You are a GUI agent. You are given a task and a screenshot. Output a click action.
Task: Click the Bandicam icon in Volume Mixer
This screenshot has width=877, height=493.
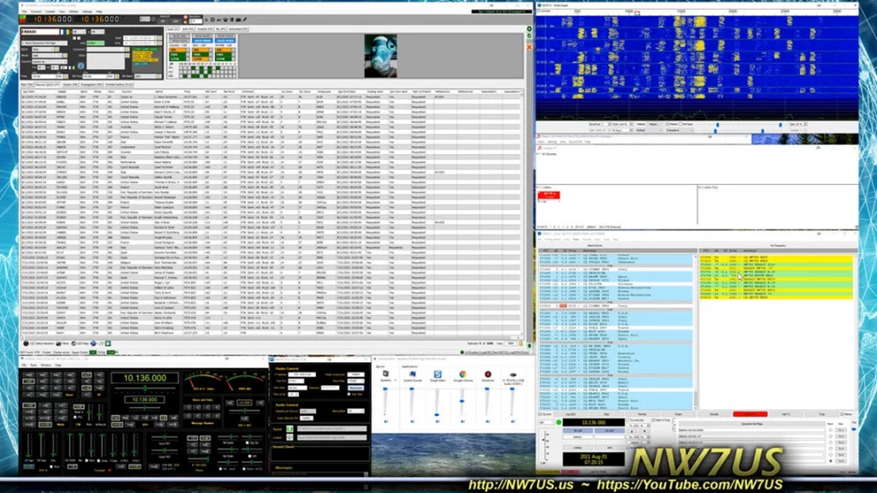pyautogui.click(x=487, y=375)
